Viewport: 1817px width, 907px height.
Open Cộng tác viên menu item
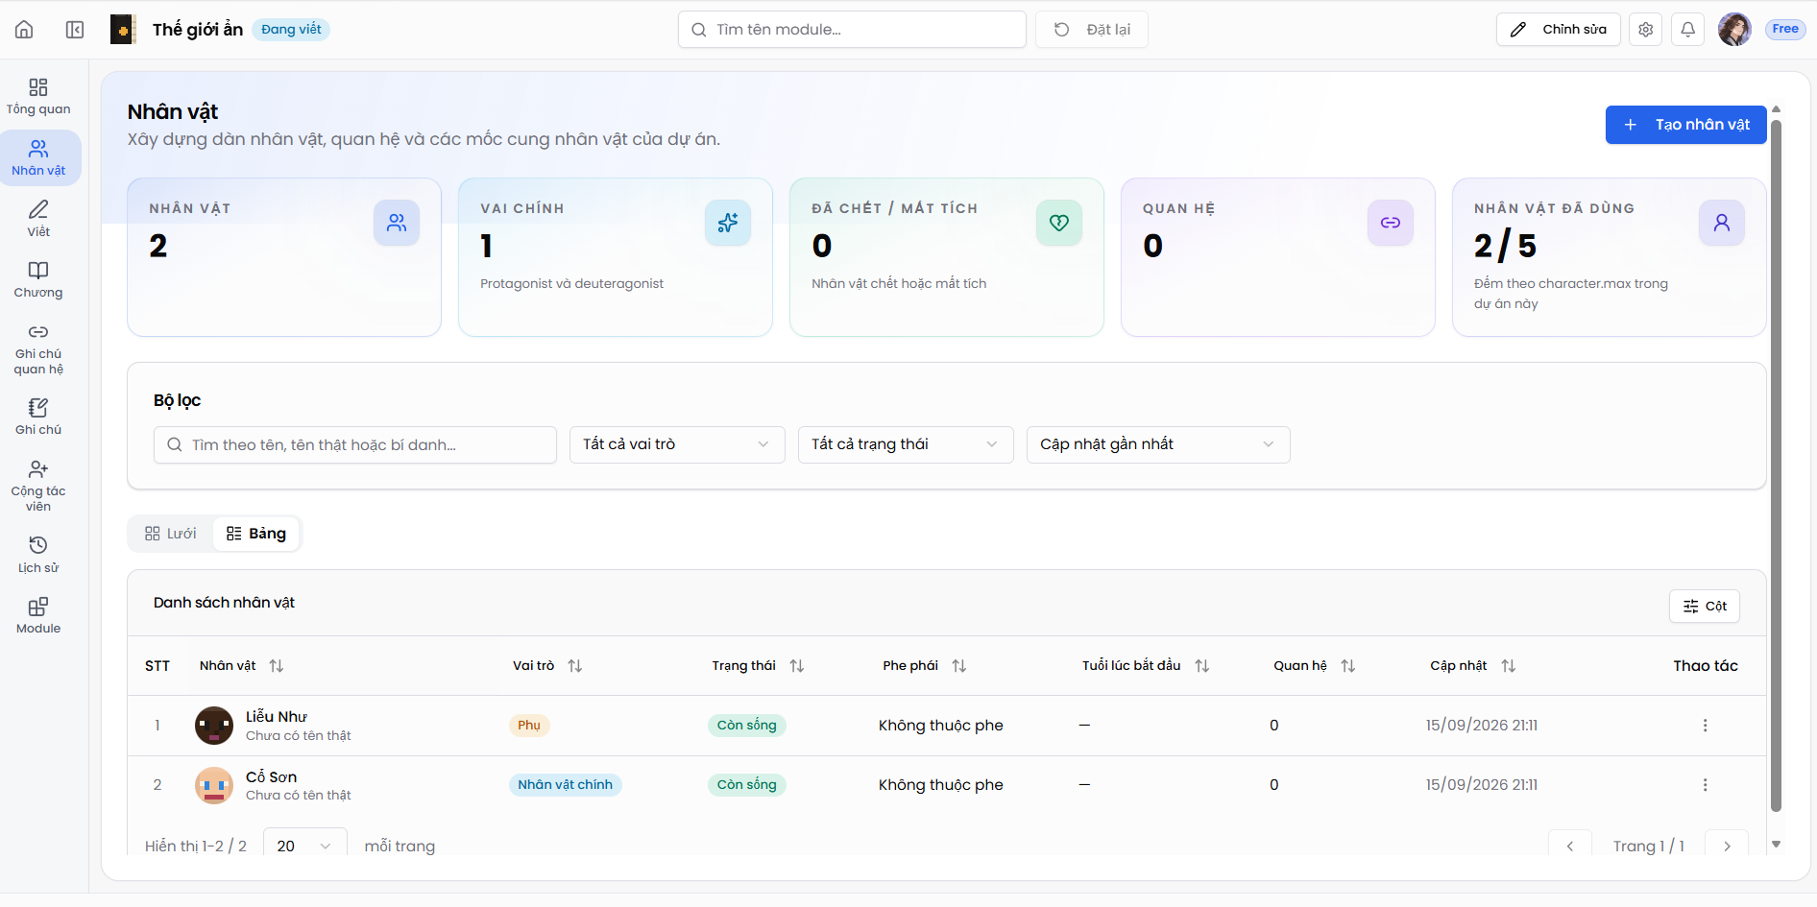pos(38,486)
